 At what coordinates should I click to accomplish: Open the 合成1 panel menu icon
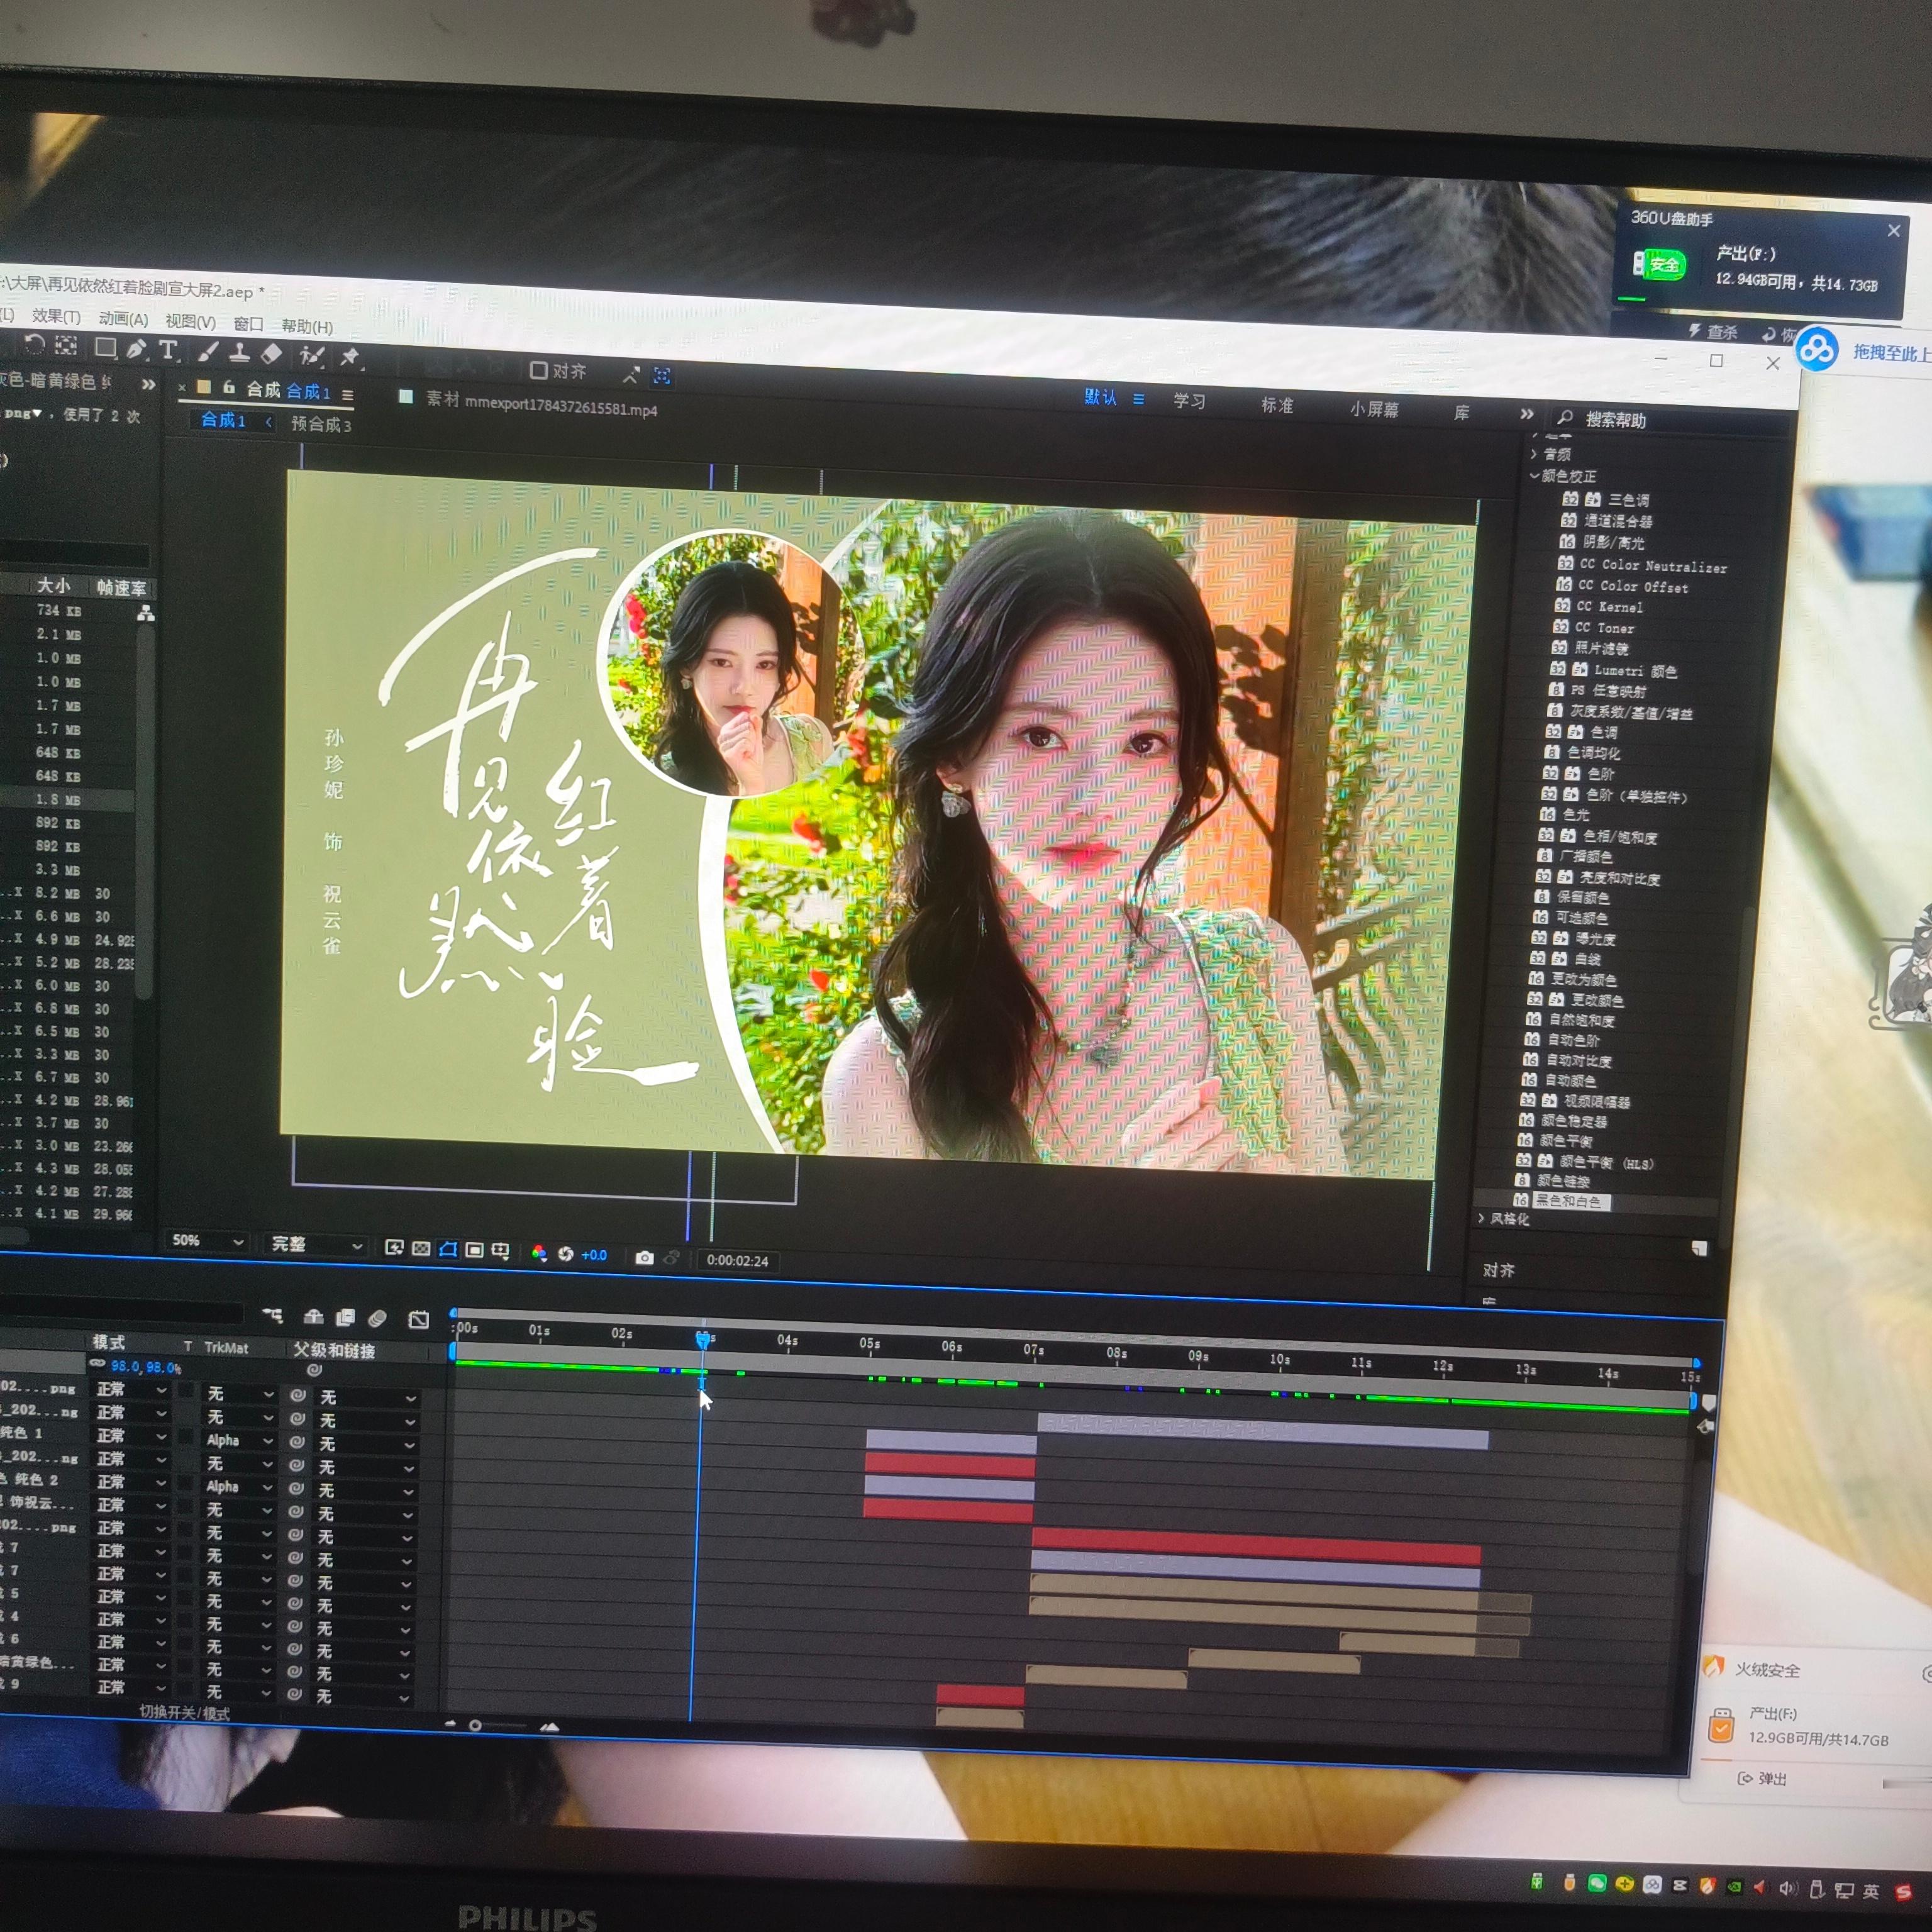pyautogui.click(x=347, y=395)
